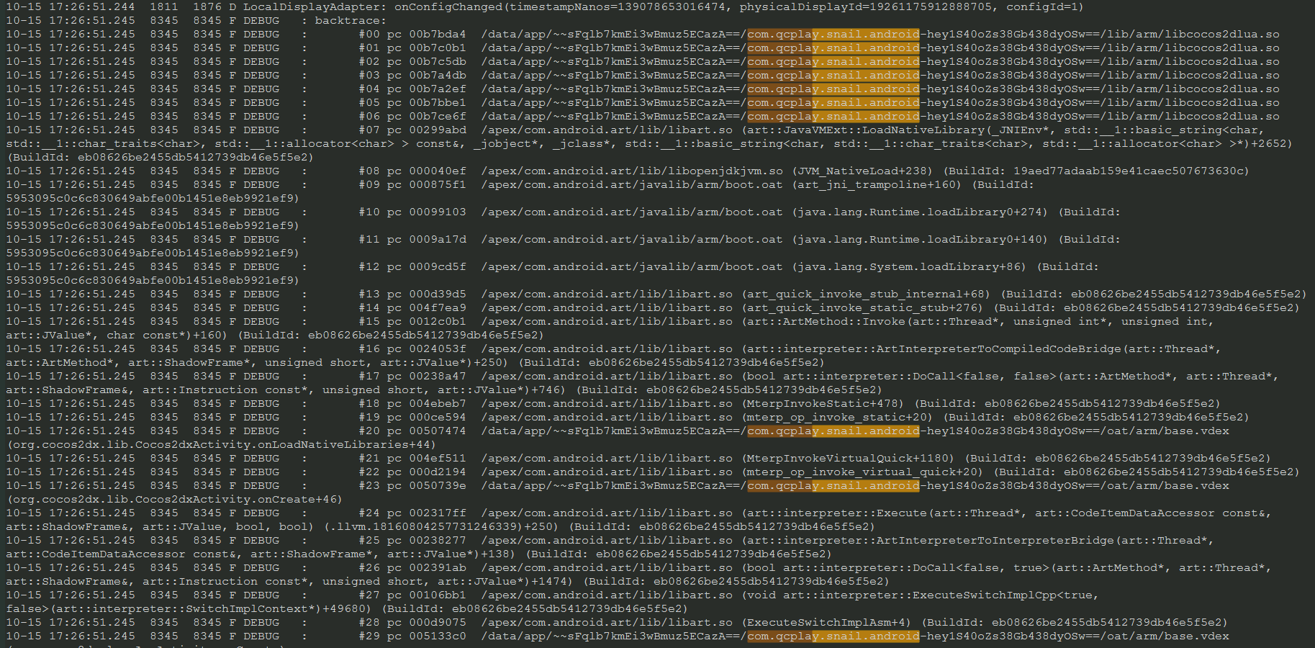This screenshot has width=1315, height=648.
Task: Click highlighted package name on frame #00 line
Action: 833,34
